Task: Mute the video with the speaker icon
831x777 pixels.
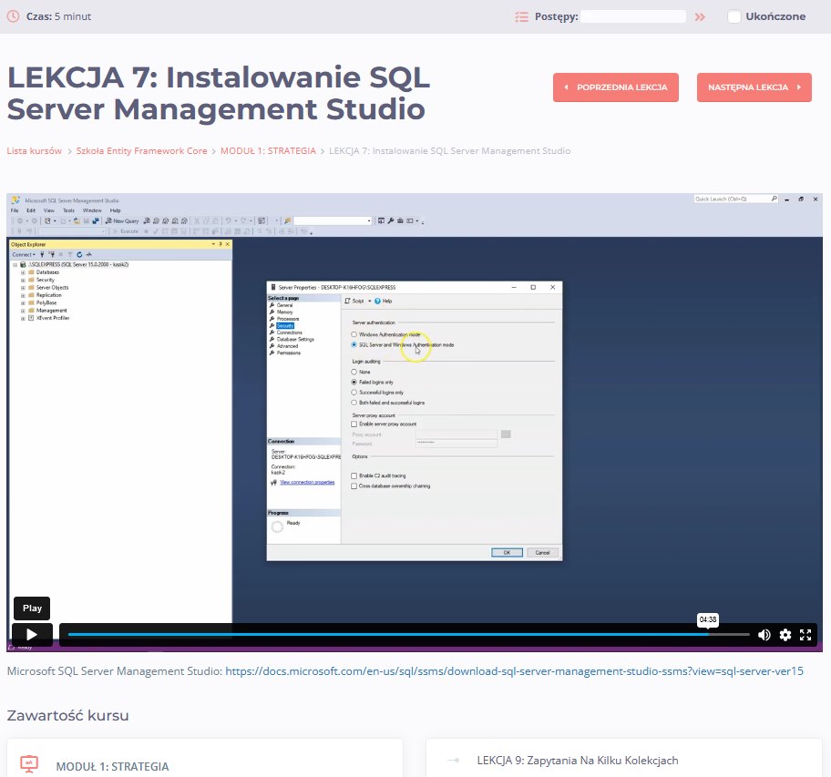Action: (x=764, y=635)
